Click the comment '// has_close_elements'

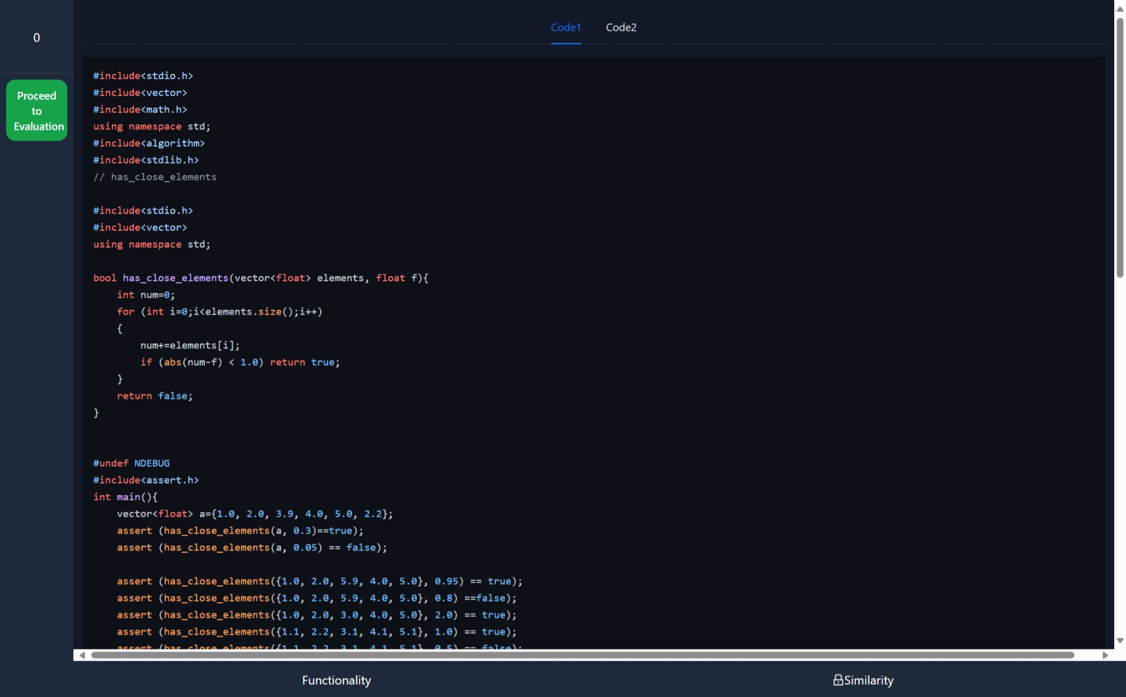pyautogui.click(x=155, y=177)
